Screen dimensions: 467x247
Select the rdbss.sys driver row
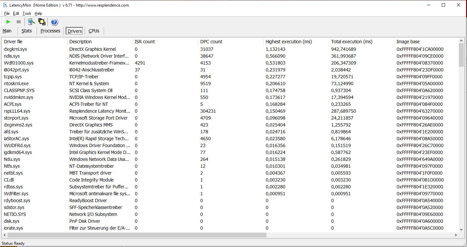coord(230,187)
